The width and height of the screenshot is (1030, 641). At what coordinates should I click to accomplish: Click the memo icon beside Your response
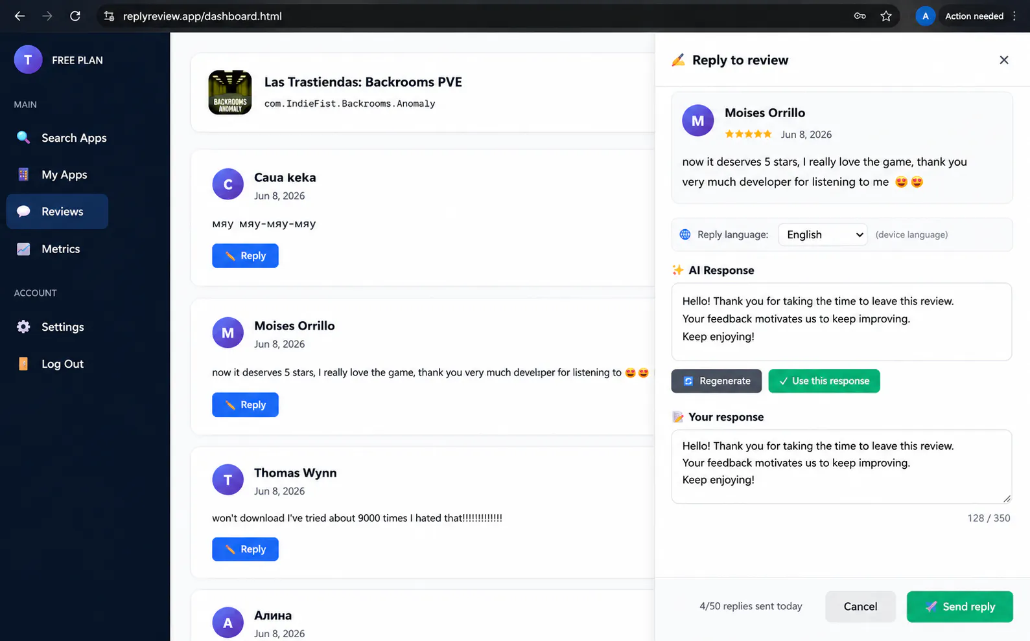click(678, 417)
